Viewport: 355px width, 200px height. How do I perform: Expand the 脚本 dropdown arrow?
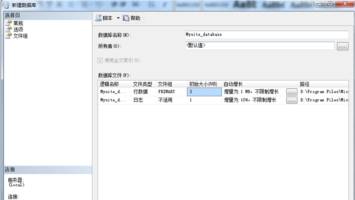coord(118,18)
